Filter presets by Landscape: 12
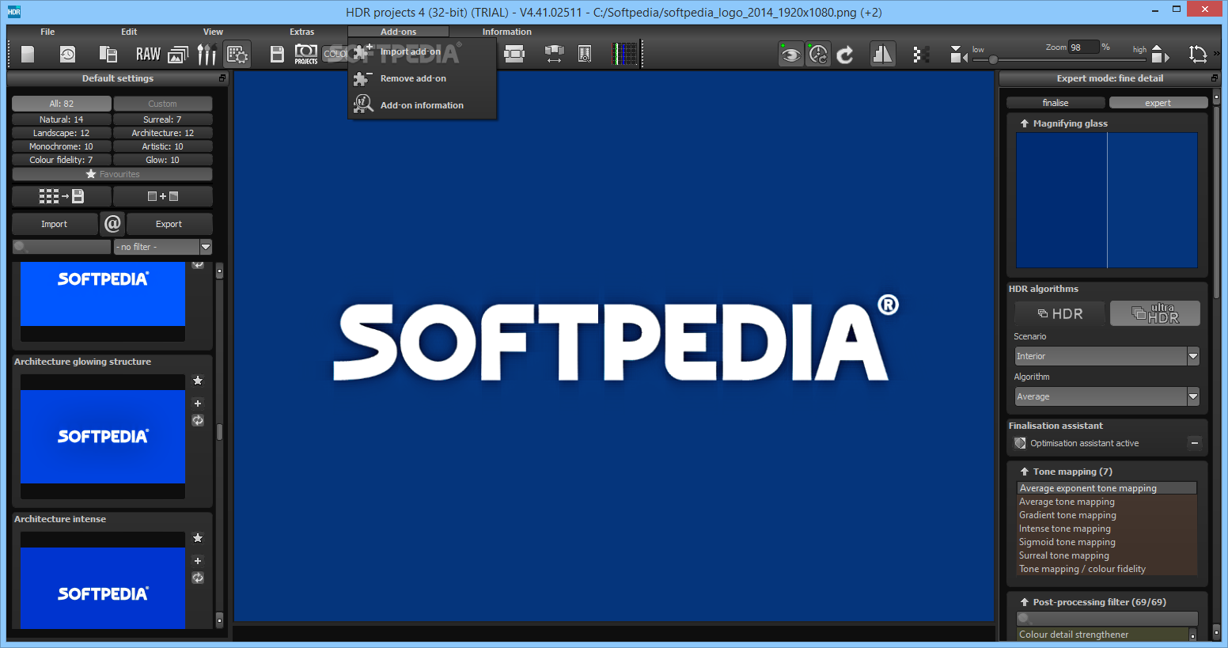Image resolution: width=1228 pixels, height=648 pixels. click(62, 133)
